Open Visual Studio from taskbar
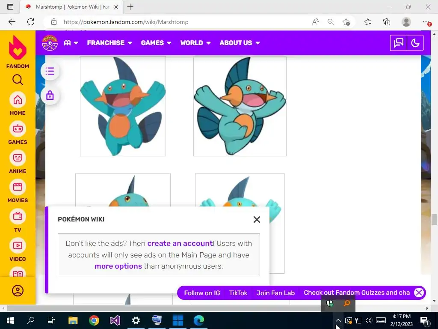438x329 pixels. point(115,320)
